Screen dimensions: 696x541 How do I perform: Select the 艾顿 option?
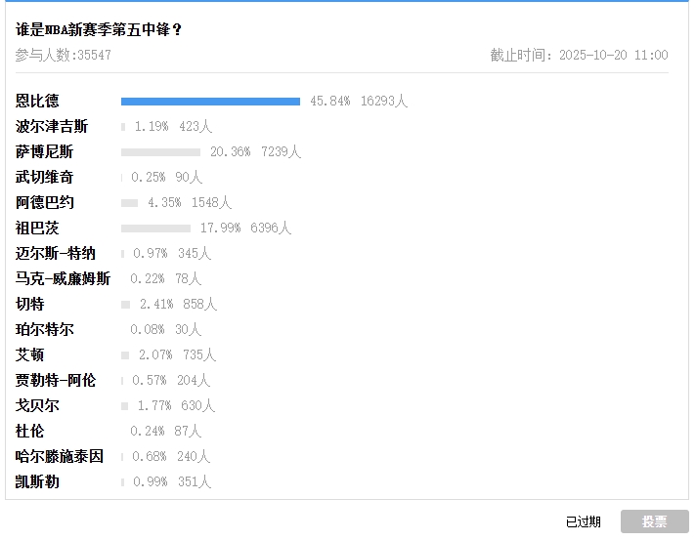click(x=30, y=354)
